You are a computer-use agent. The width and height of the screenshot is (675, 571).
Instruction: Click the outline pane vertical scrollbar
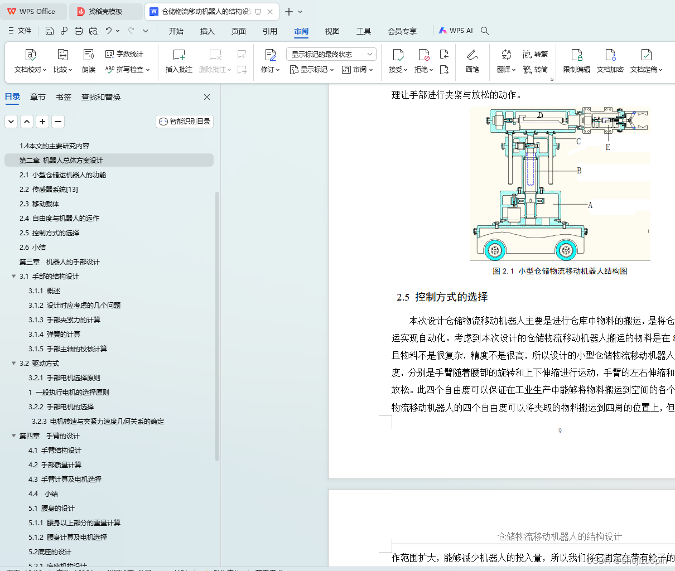pyautogui.click(x=217, y=326)
